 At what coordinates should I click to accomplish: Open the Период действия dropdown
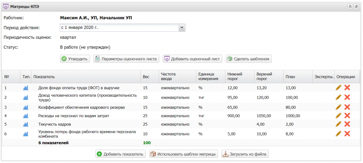[182, 28]
